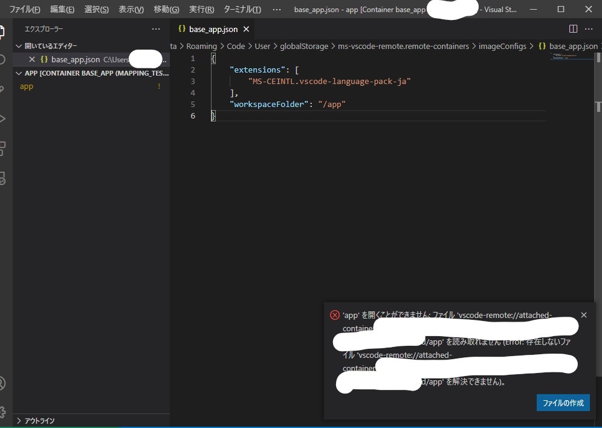
Task: Click the JSON file icon on editor tab
Action: (x=182, y=29)
